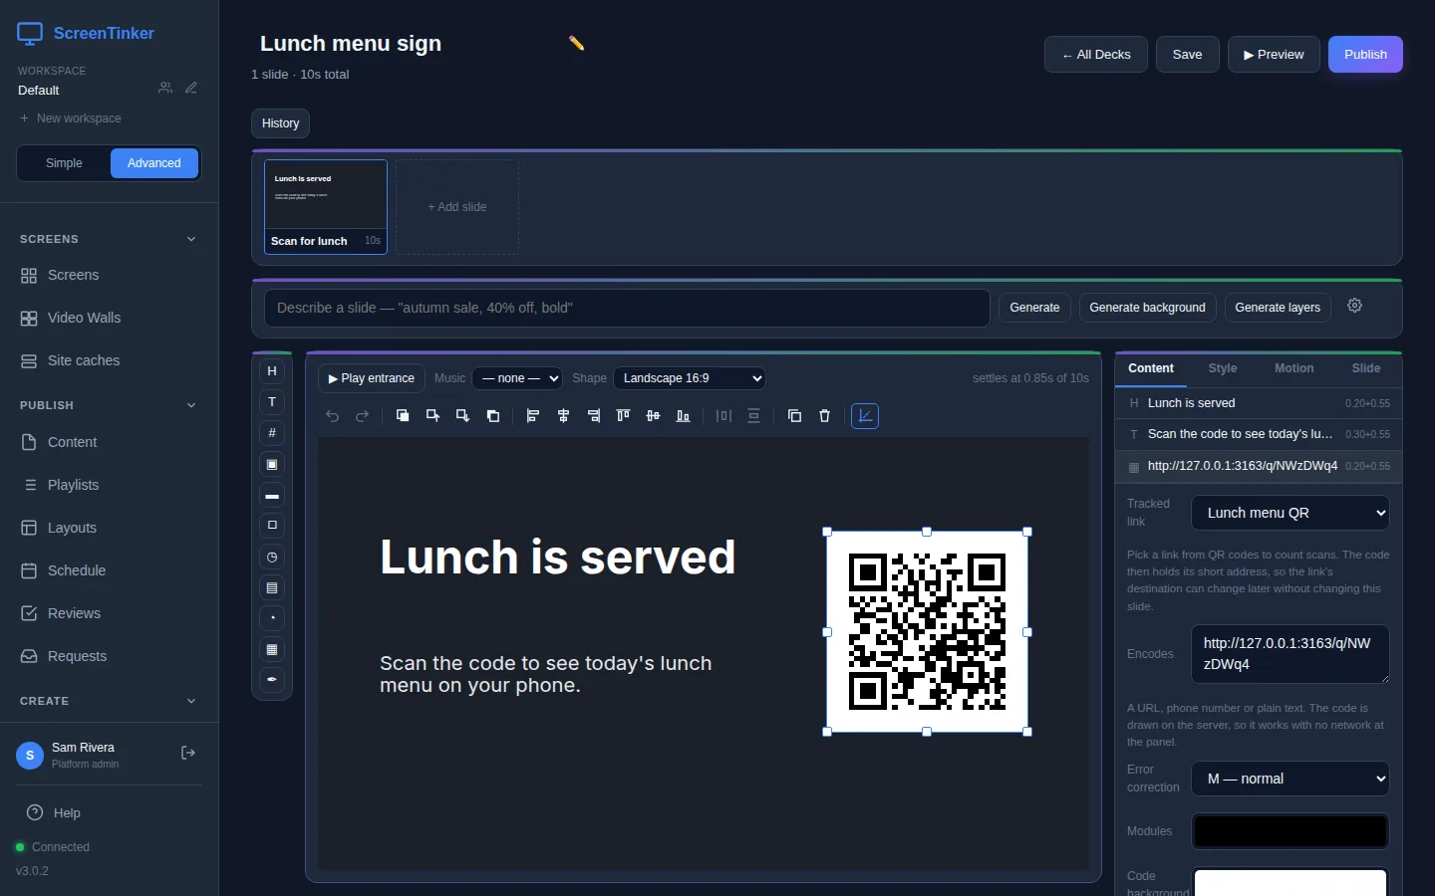The image size is (1435, 896).
Task: Select the pen drawing tool
Action: (x=272, y=680)
